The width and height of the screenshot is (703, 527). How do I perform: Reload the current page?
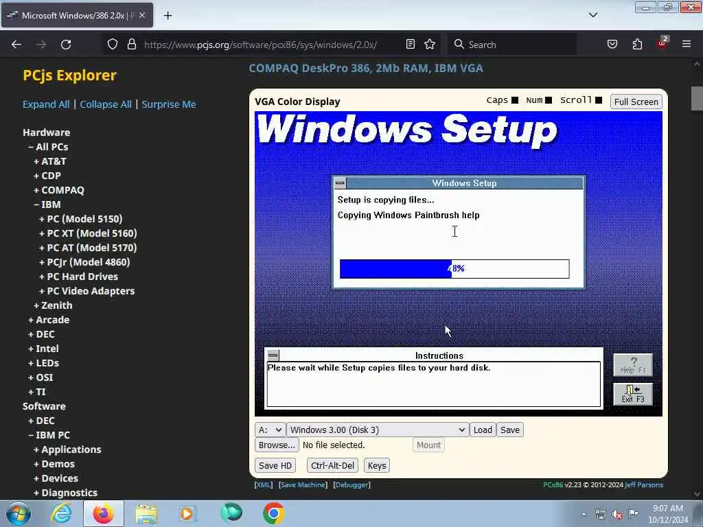66,45
